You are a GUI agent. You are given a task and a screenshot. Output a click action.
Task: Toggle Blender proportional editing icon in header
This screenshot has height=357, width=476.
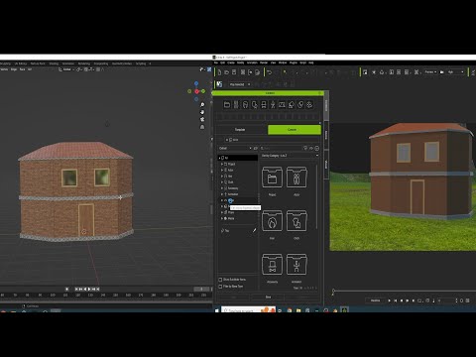tap(98, 69)
